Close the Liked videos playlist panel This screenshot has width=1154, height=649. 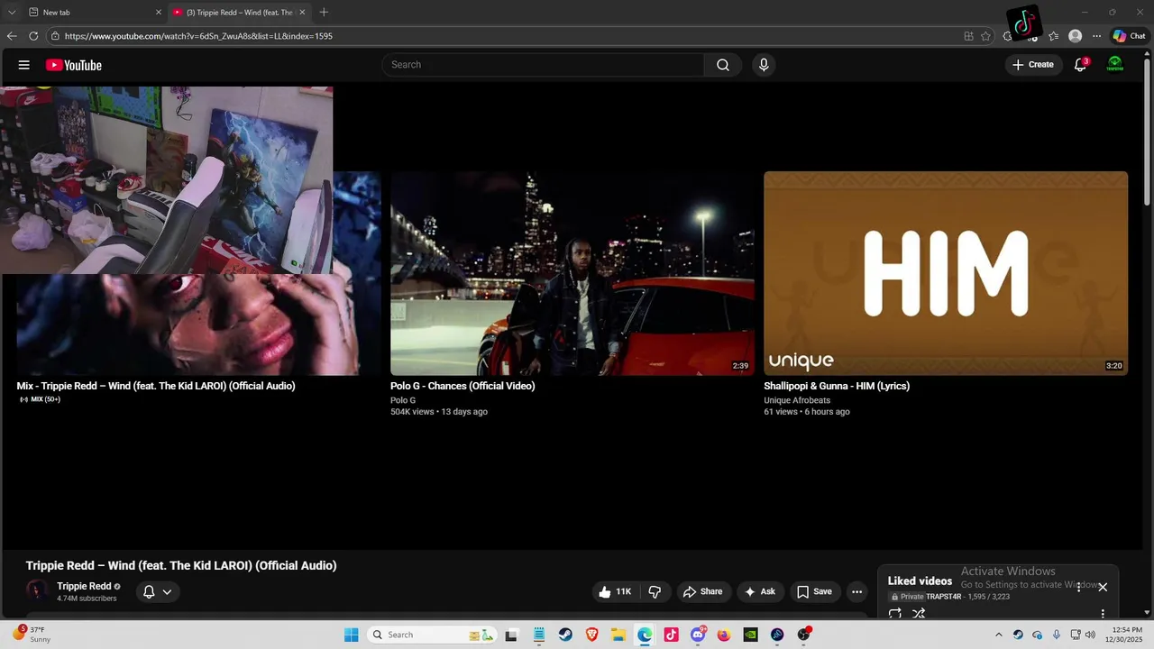[1103, 587]
